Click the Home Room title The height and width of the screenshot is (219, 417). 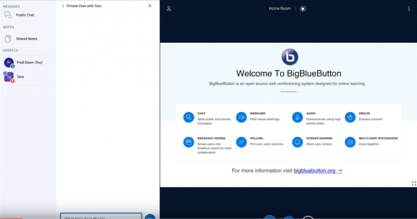[279, 9]
